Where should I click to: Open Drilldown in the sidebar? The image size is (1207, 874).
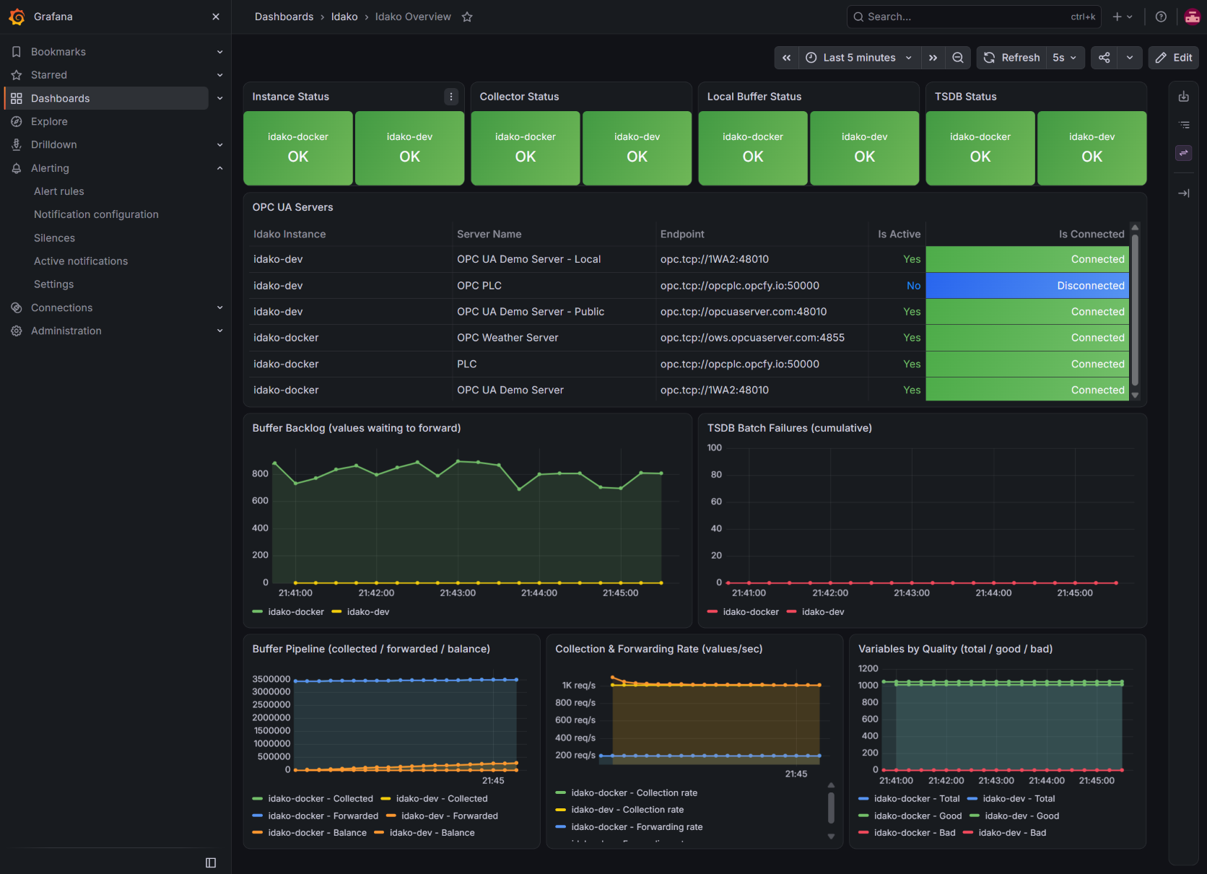pyautogui.click(x=53, y=144)
